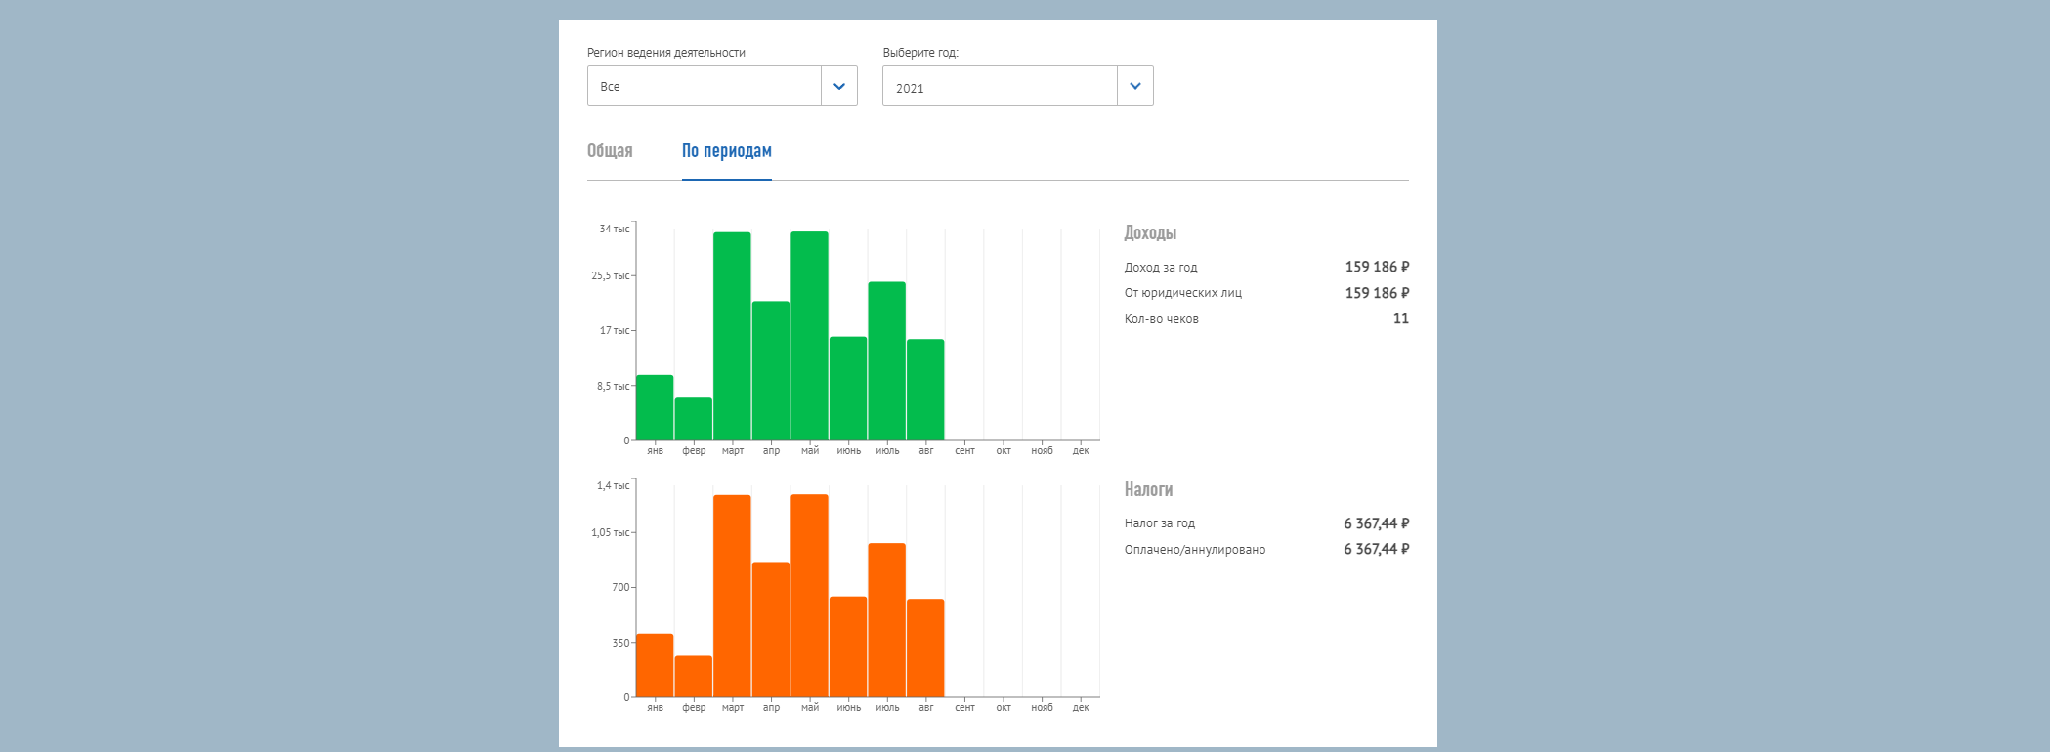Click the 'Доход за год' amount 159 186 ₽
The width and height of the screenshot is (2050, 752).
[x=1376, y=267]
